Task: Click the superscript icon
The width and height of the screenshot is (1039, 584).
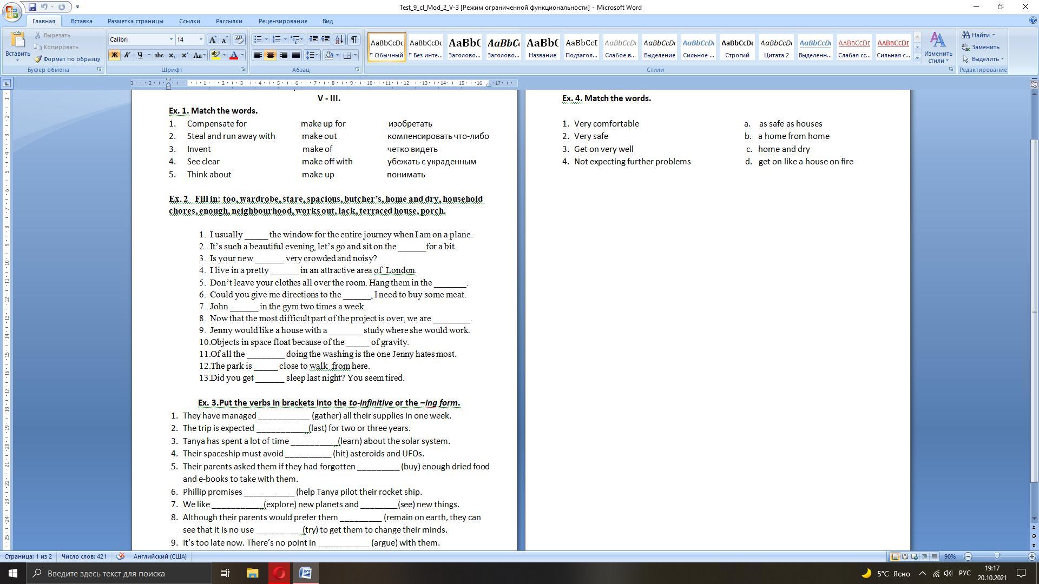Action: pos(185,55)
